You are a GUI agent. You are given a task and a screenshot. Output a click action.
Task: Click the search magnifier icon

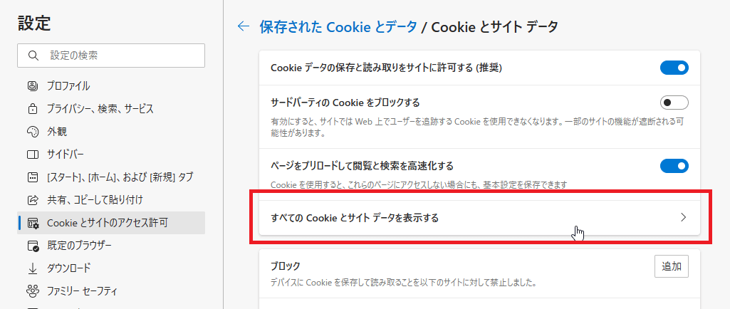click(33, 56)
